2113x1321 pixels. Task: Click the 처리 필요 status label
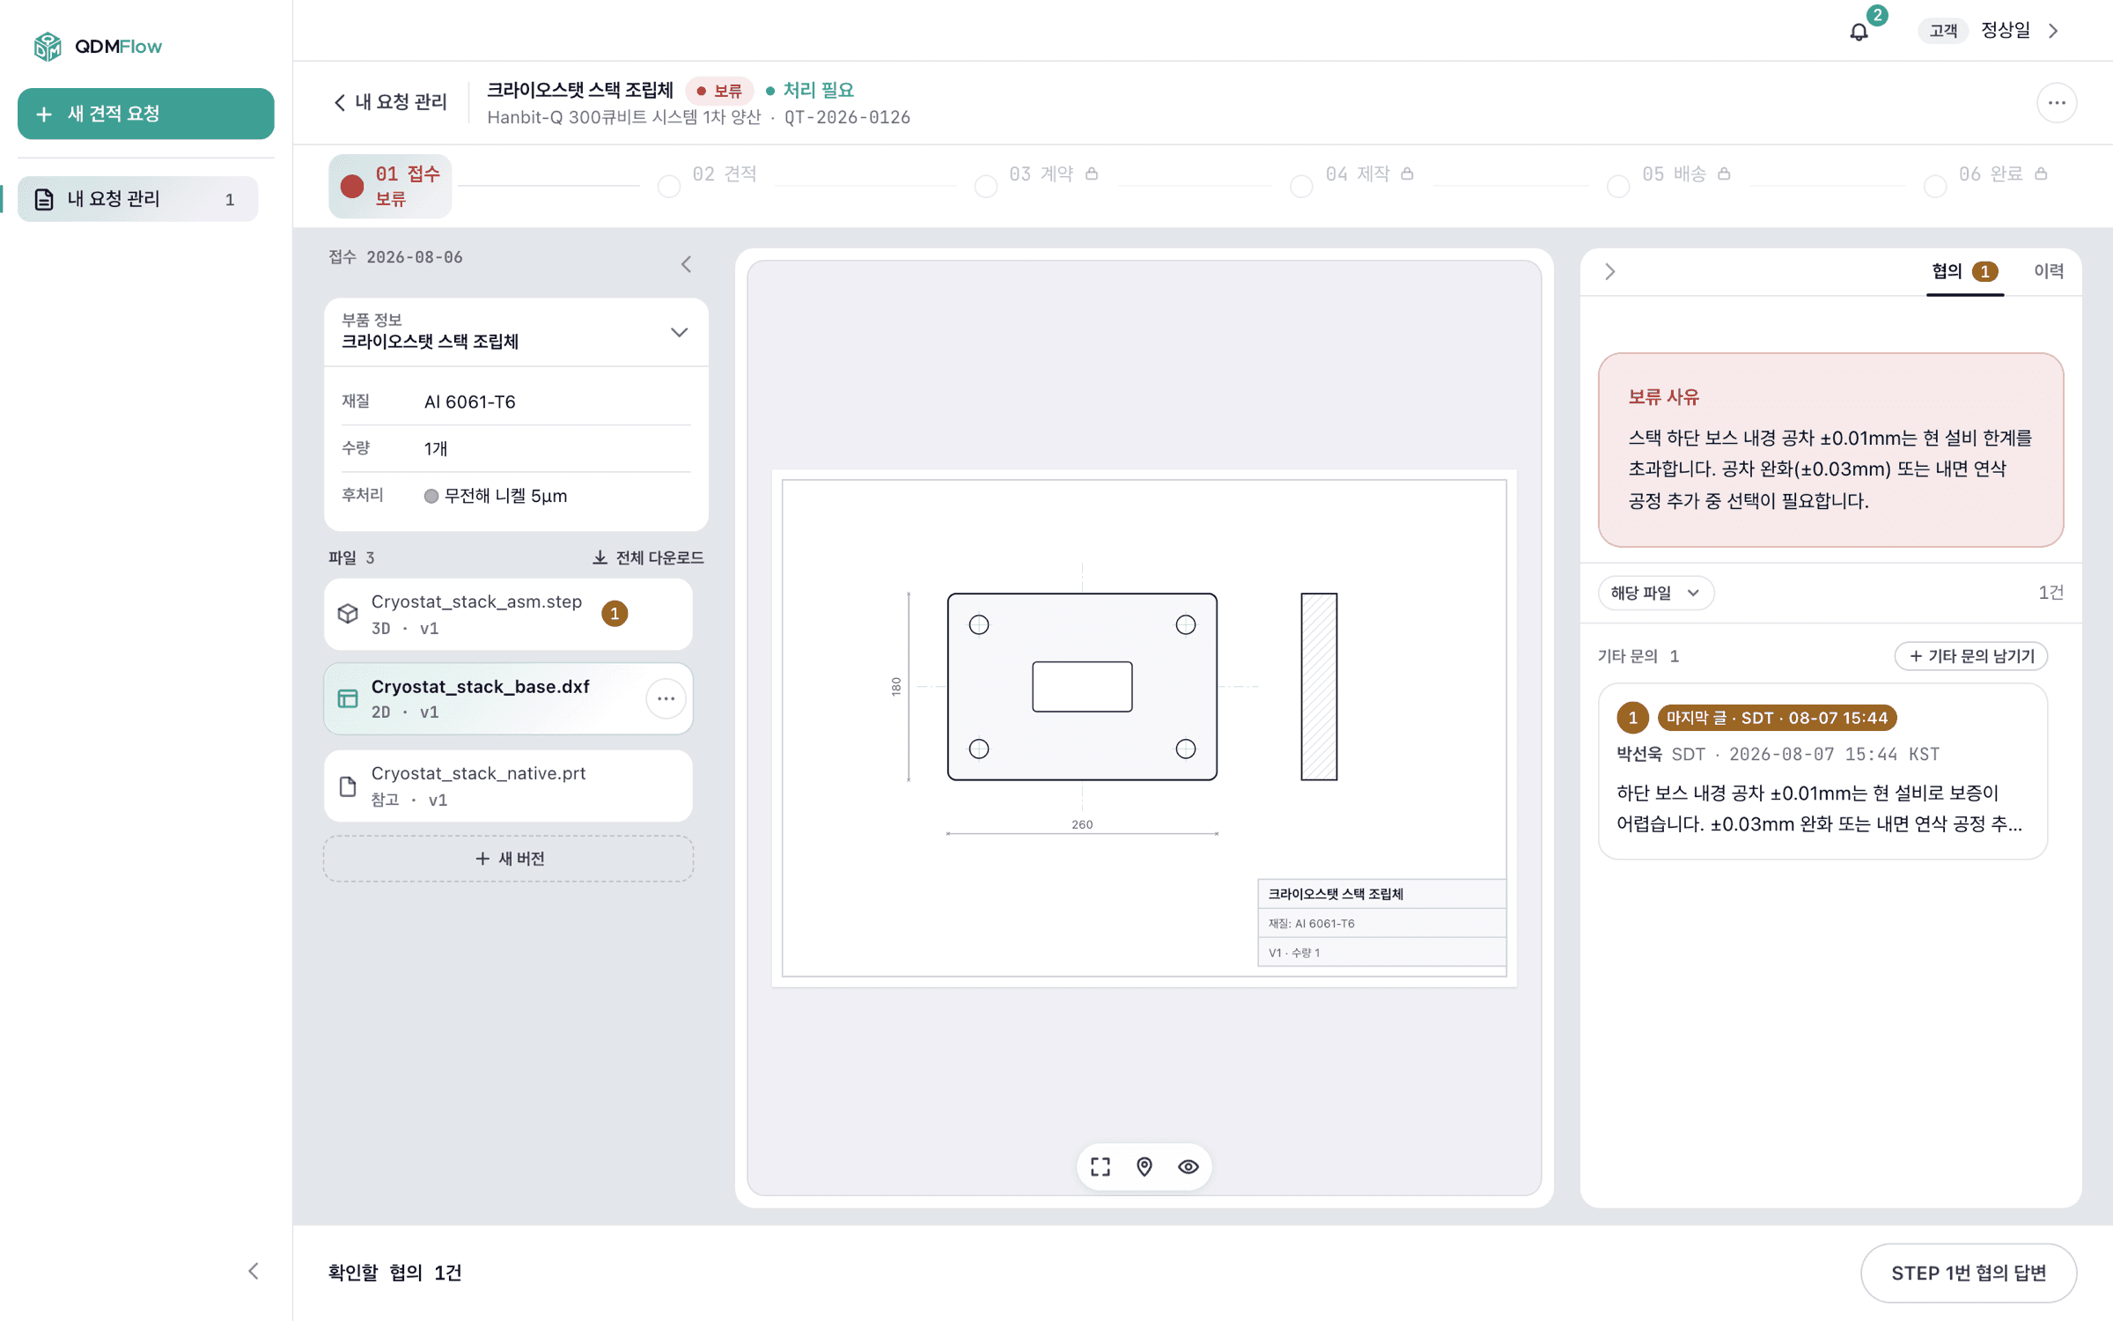810,91
